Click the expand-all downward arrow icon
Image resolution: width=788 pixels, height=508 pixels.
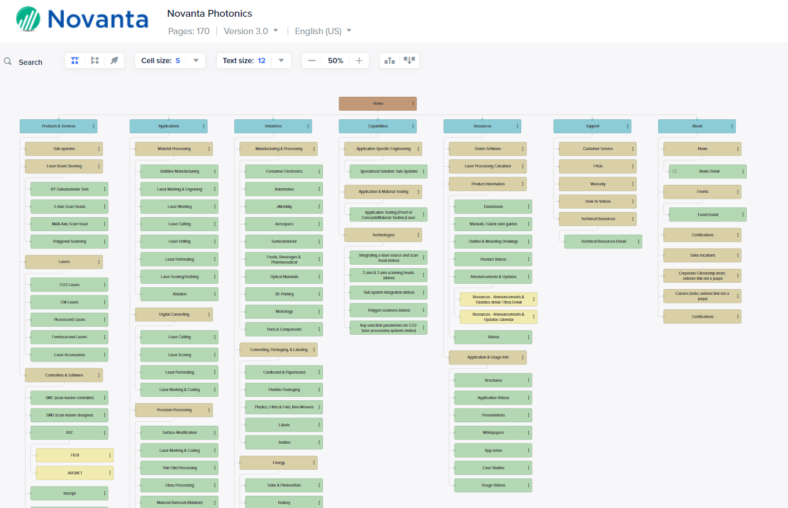[409, 60]
